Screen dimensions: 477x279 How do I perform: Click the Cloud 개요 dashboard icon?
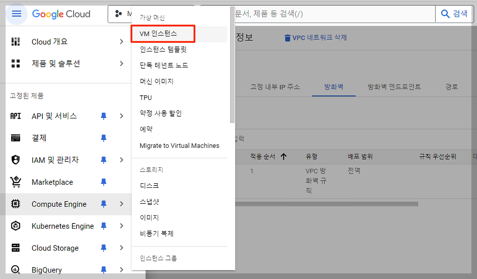coord(16,42)
